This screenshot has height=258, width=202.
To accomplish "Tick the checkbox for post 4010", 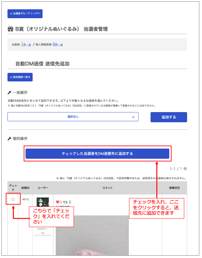I will click(13, 200).
